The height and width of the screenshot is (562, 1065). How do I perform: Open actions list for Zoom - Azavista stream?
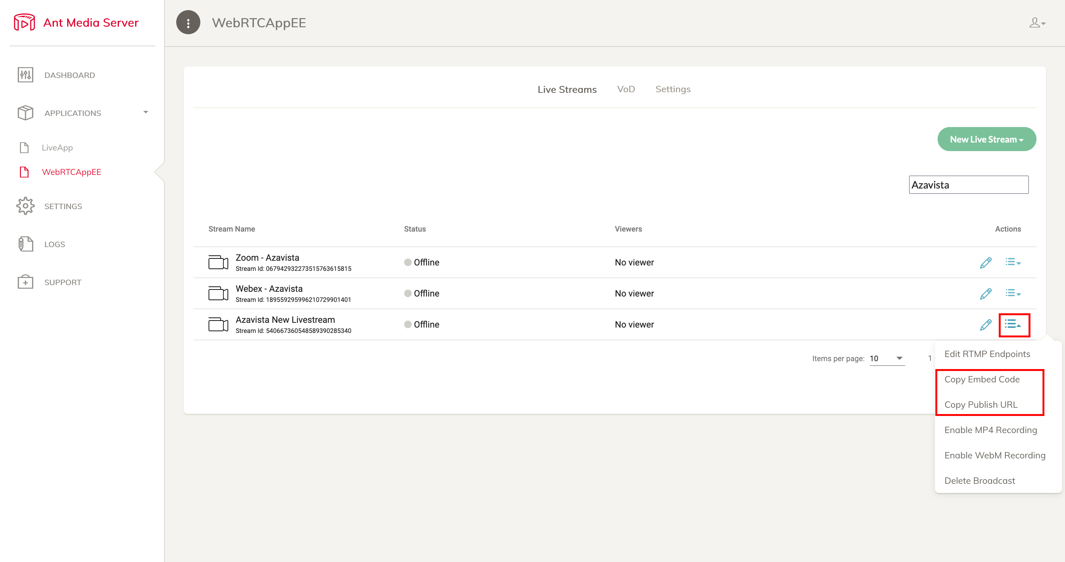1013,262
